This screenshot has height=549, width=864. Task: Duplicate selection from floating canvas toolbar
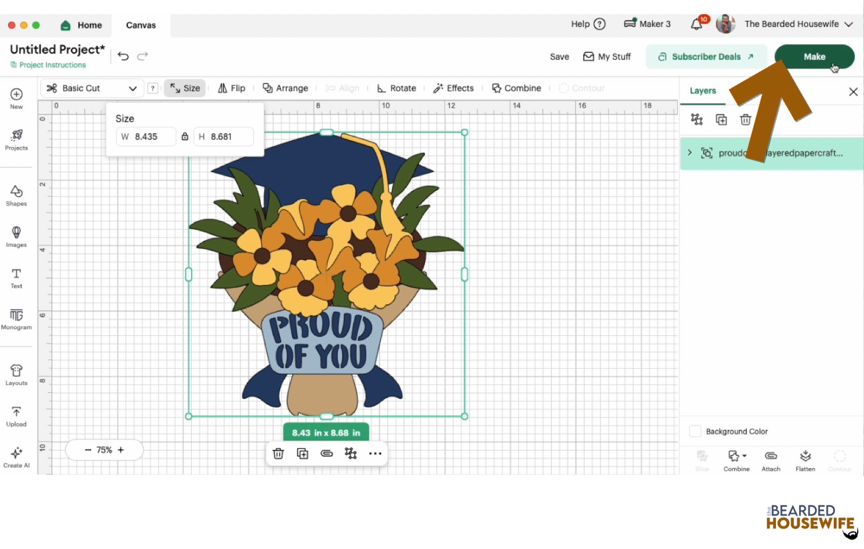(x=302, y=453)
